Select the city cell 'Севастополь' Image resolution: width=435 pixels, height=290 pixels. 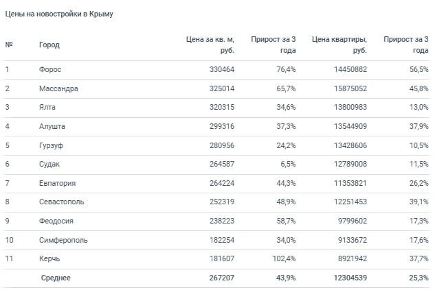point(62,202)
